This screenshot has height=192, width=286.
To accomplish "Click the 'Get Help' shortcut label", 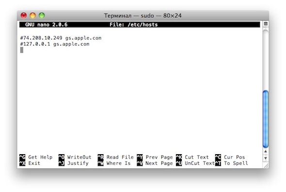I will coord(40,157).
